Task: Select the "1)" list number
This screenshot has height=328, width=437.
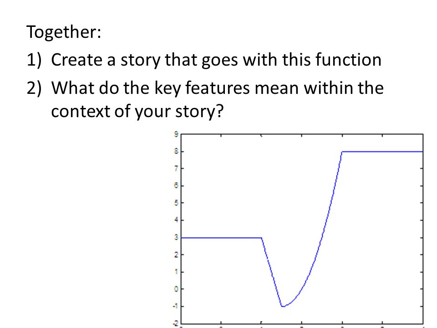Action: [34, 60]
